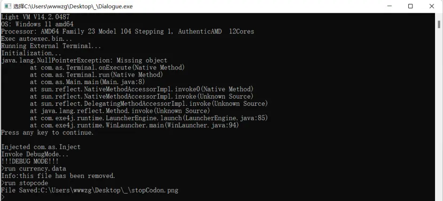Click the '>run currency.data' command line
The width and height of the screenshot is (443, 201).
(34, 169)
